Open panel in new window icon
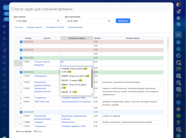Viewport: 186px width, 138px height. 6,19
